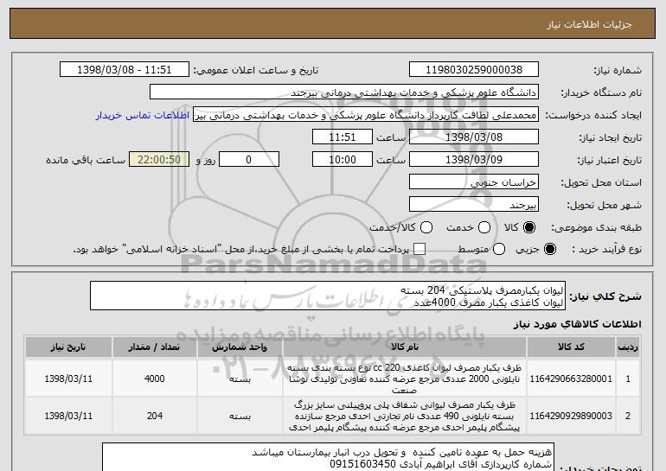The image size is (666, 471).
Task: Select the خدمت radio button
Action: click(x=484, y=227)
